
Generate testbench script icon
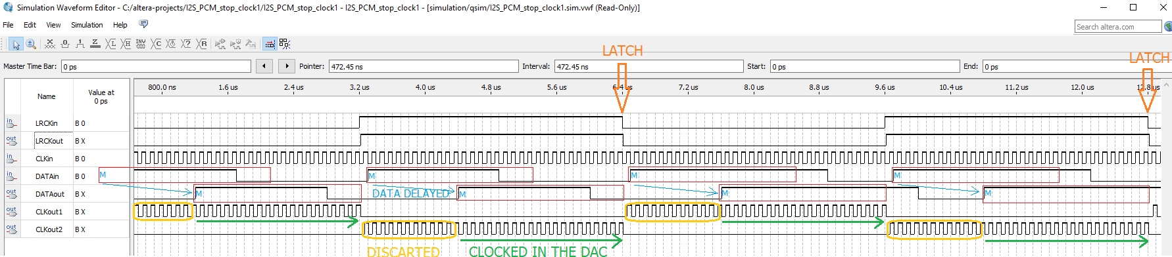tap(251, 44)
